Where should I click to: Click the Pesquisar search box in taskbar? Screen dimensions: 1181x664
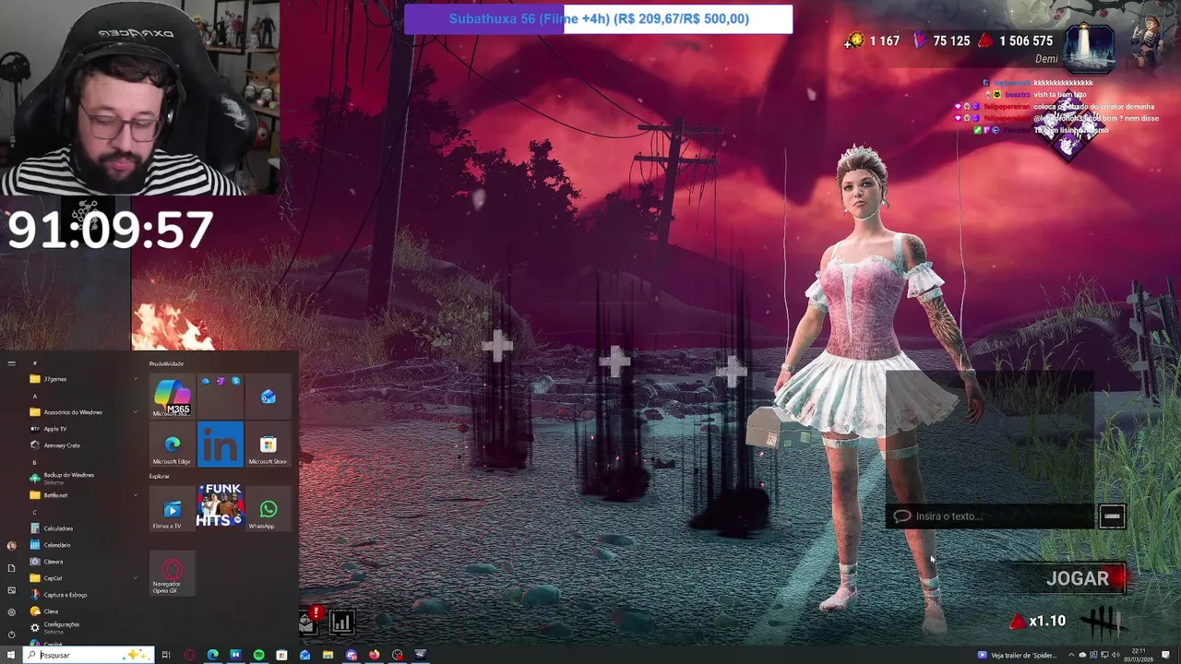point(88,655)
